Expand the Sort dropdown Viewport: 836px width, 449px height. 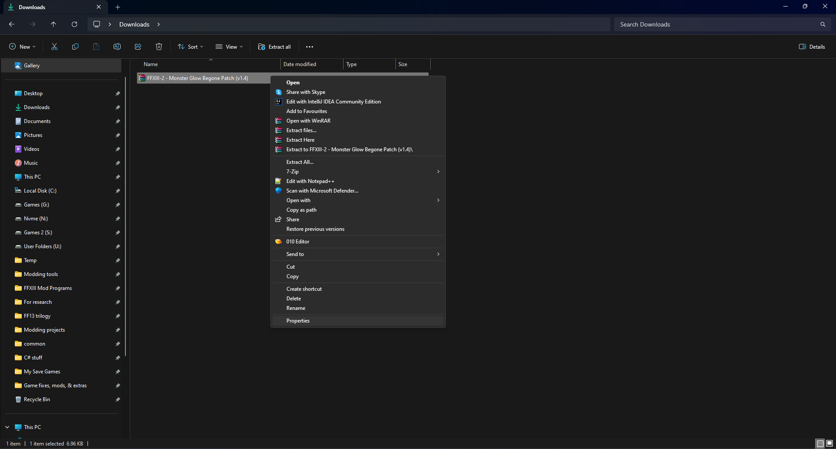click(190, 47)
